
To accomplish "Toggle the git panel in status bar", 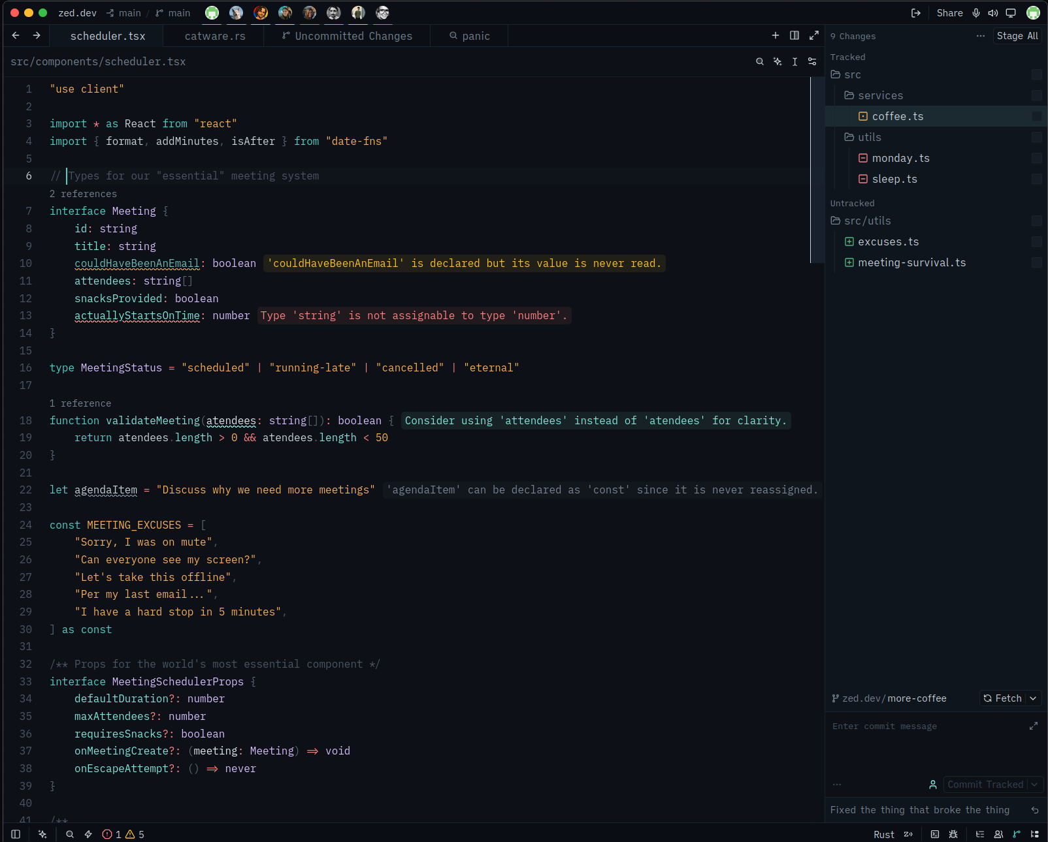I will pyautogui.click(x=1017, y=834).
